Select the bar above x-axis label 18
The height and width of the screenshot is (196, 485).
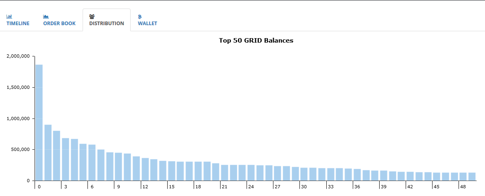tap(198, 171)
